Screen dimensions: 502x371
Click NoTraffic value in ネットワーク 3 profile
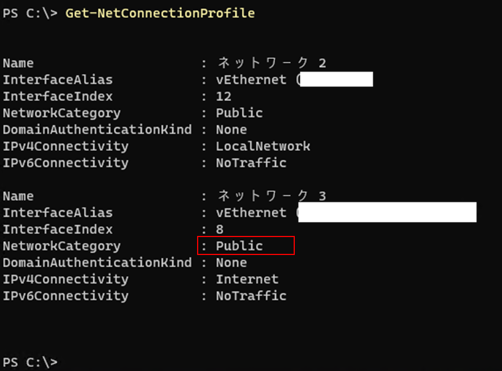click(251, 296)
